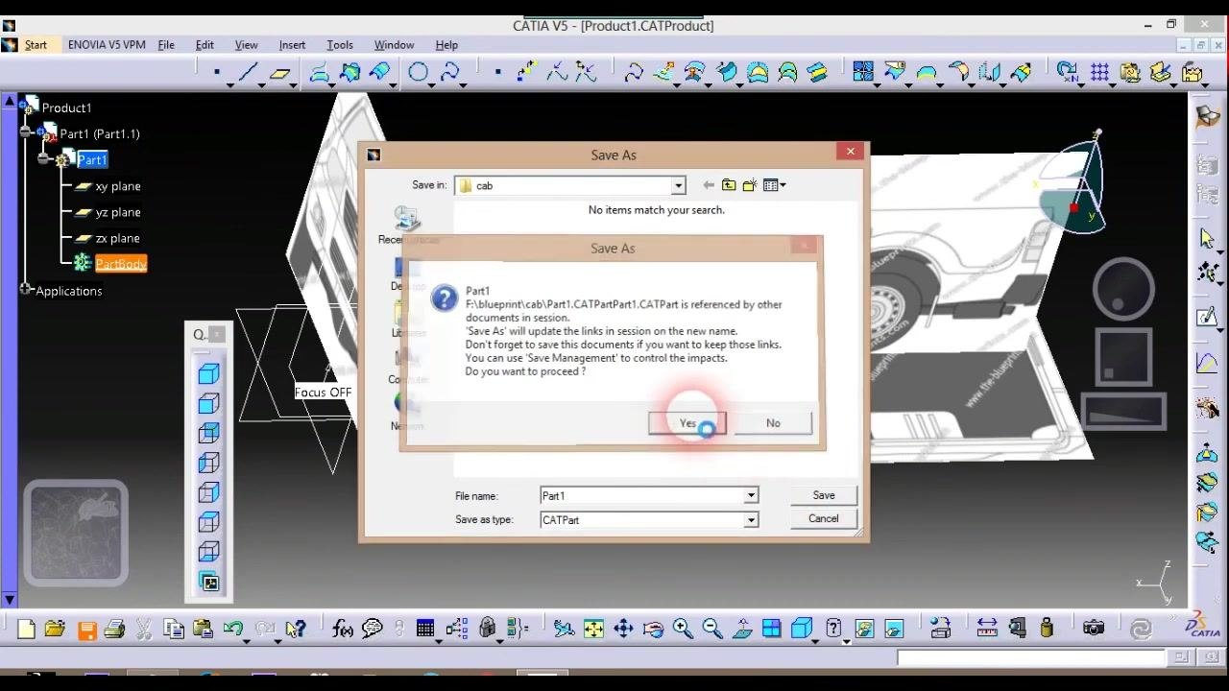Click Cancel in the Save As dialog
Image resolution: width=1229 pixels, height=691 pixels.
(x=824, y=518)
